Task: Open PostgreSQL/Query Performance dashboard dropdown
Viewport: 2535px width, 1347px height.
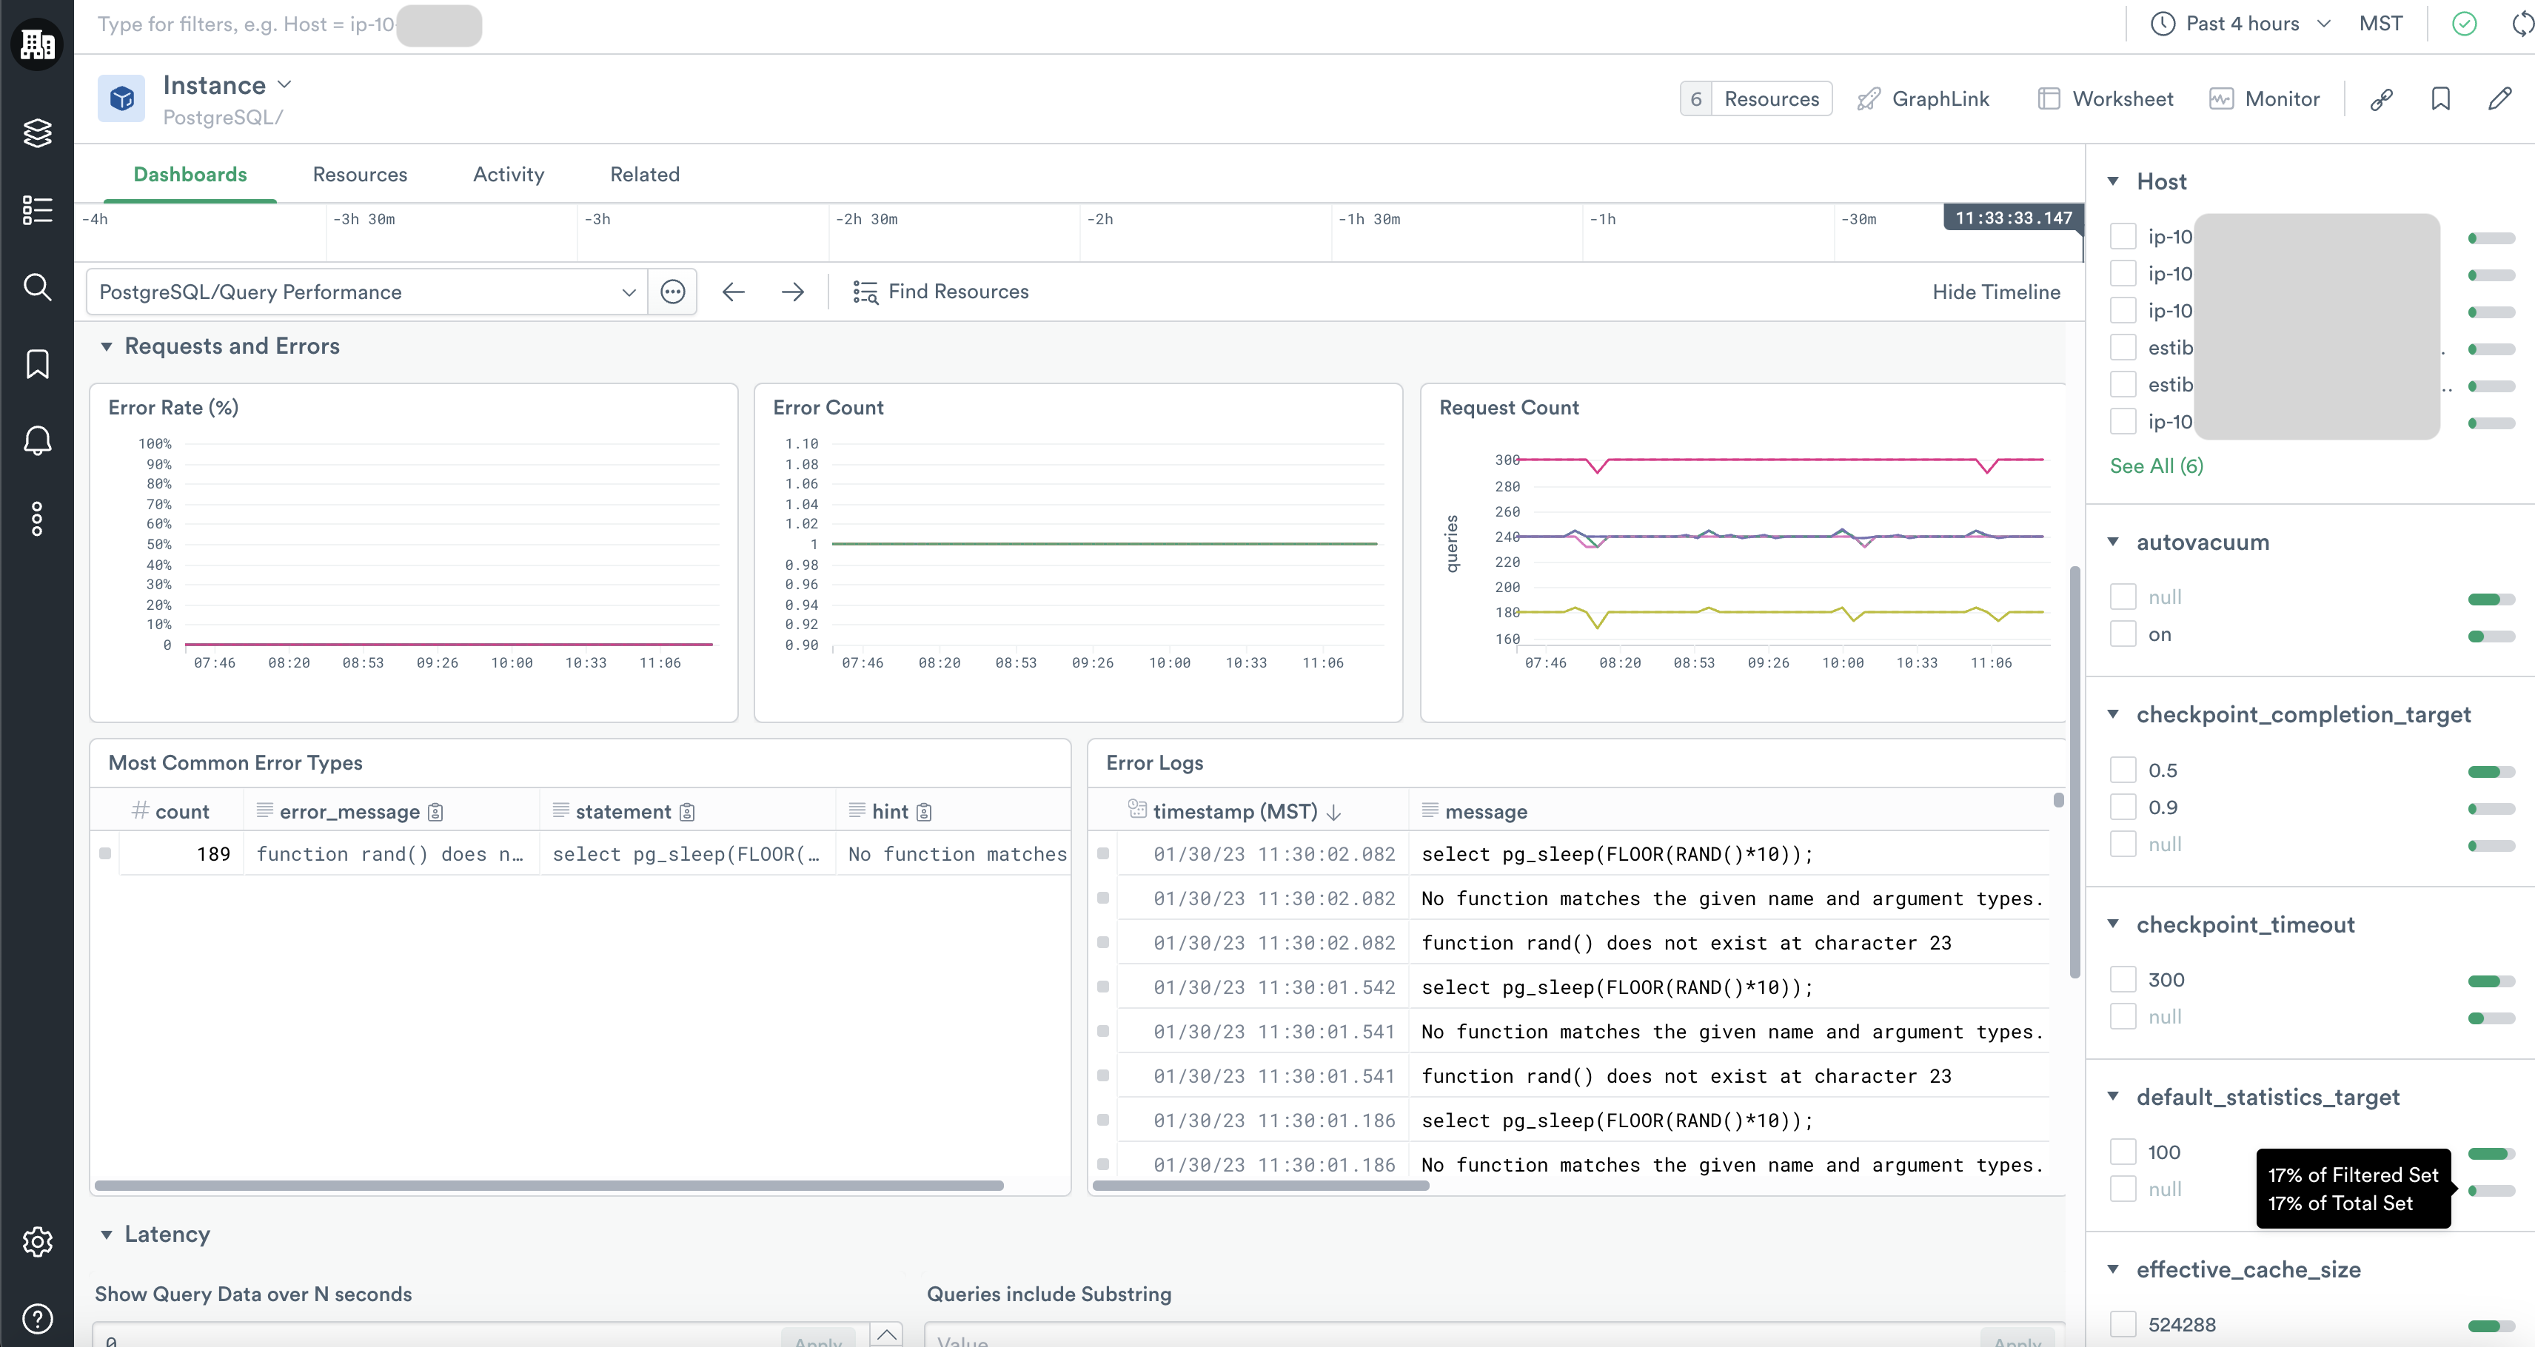Action: [366, 292]
